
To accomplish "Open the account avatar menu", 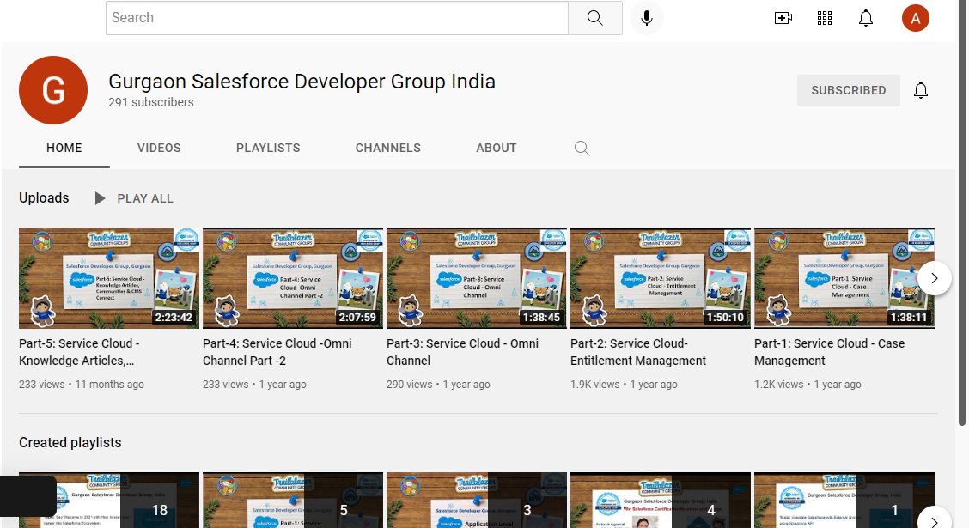I will click(915, 18).
